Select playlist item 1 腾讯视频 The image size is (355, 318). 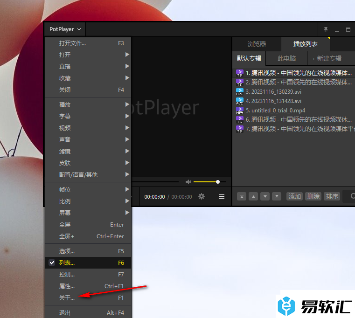[294, 73]
